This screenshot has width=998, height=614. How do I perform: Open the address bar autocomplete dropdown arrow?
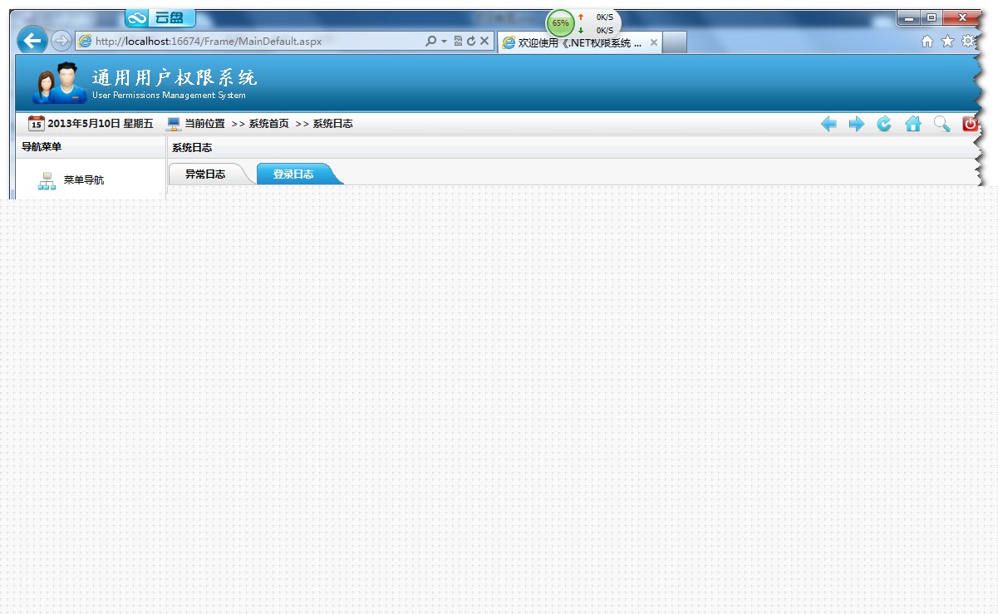(x=444, y=41)
